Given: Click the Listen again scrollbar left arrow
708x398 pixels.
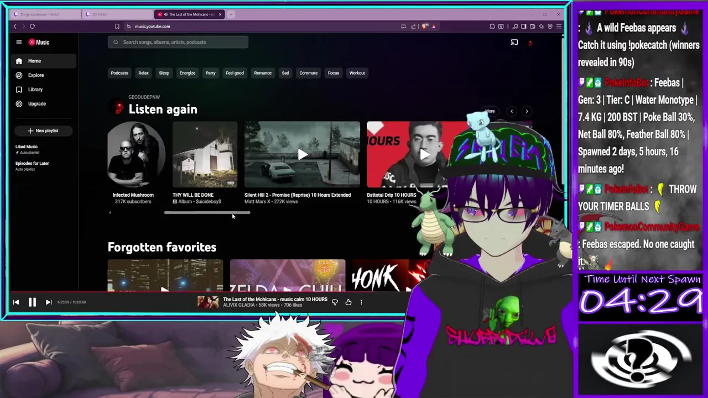Looking at the screenshot, I should point(110,212).
